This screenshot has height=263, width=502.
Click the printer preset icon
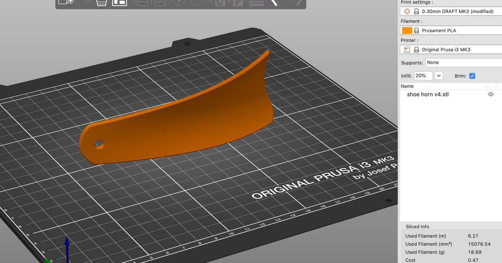pyautogui.click(x=407, y=50)
